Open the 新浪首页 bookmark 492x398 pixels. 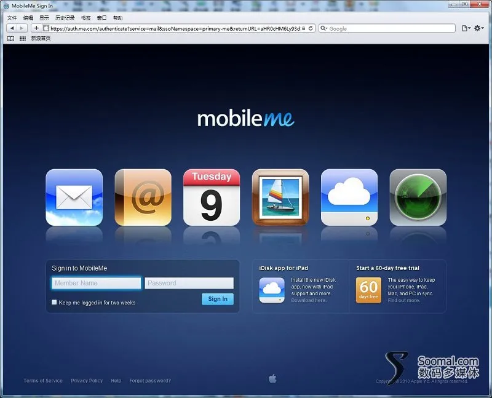41,38
